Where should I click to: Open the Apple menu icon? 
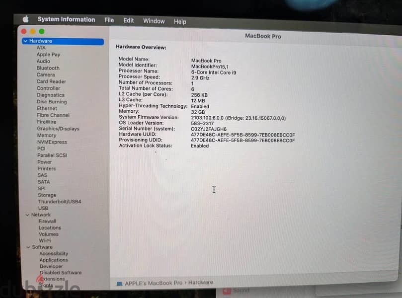pyautogui.click(x=25, y=19)
